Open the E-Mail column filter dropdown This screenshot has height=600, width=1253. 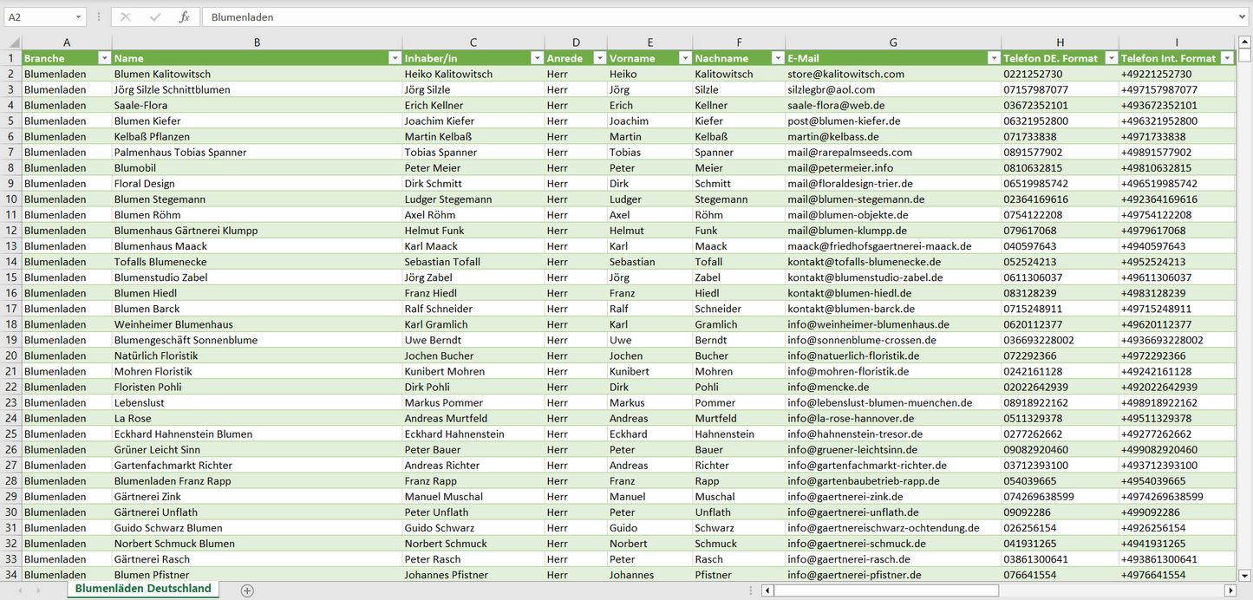(993, 58)
